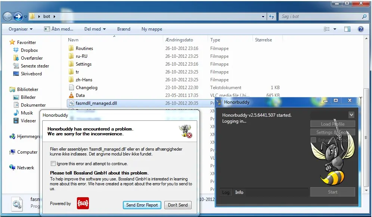Toggle the Enhanced Mode checkbox in Honorbuddy
The image size is (372, 217).
tap(313, 140)
